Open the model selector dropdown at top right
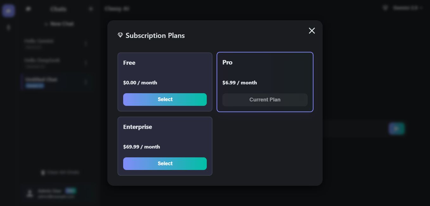 pos(407,8)
